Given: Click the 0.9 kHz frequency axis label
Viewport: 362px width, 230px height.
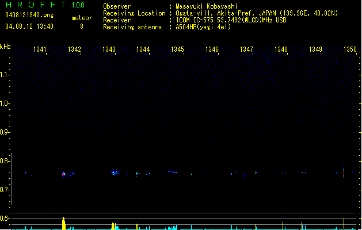Looking at the screenshot, I should (4, 132).
